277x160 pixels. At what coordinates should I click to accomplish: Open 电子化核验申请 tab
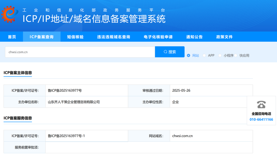(158, 37)
